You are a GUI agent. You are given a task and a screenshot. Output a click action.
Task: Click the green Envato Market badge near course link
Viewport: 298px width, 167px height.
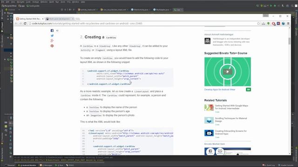(x=248, y=90)
